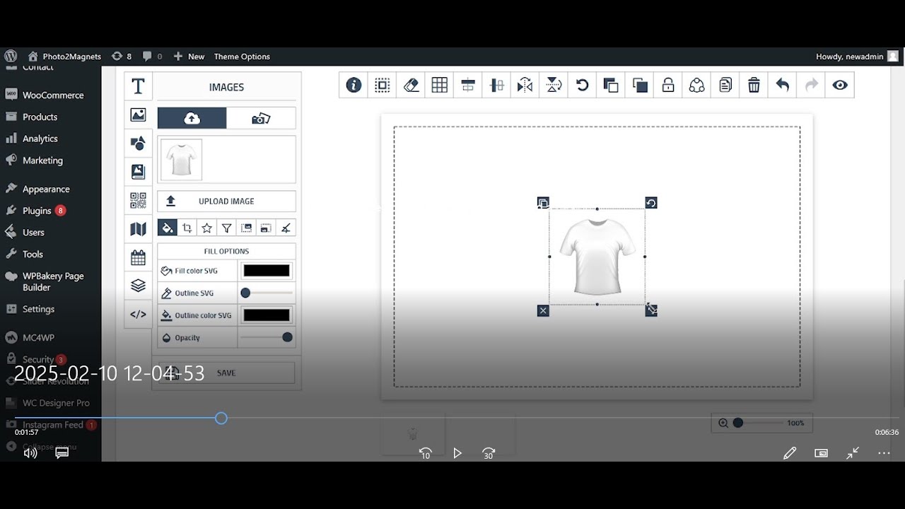The image size is (905, 509).
Task: Open Marketing in WordPress menu
Action: coord(42,160)
